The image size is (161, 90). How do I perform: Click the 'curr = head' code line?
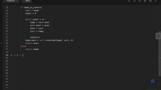[32, 10]
